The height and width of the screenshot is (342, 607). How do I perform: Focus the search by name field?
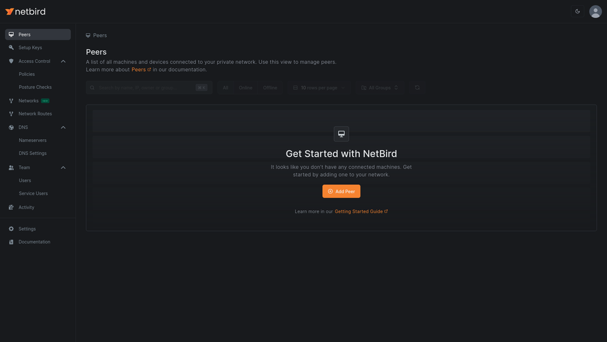(149, 87)
